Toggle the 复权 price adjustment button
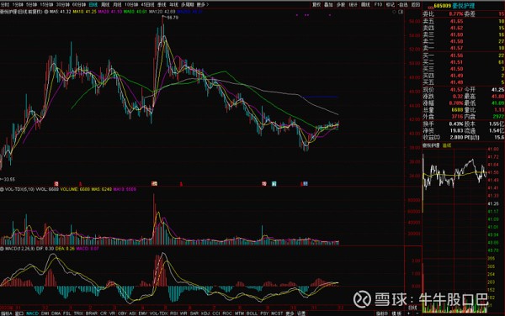This screenshot has width=505, height=316. 316,5
